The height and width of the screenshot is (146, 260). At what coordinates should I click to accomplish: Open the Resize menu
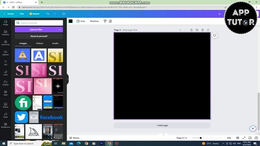pyautogui.click(x=34, y=14)
